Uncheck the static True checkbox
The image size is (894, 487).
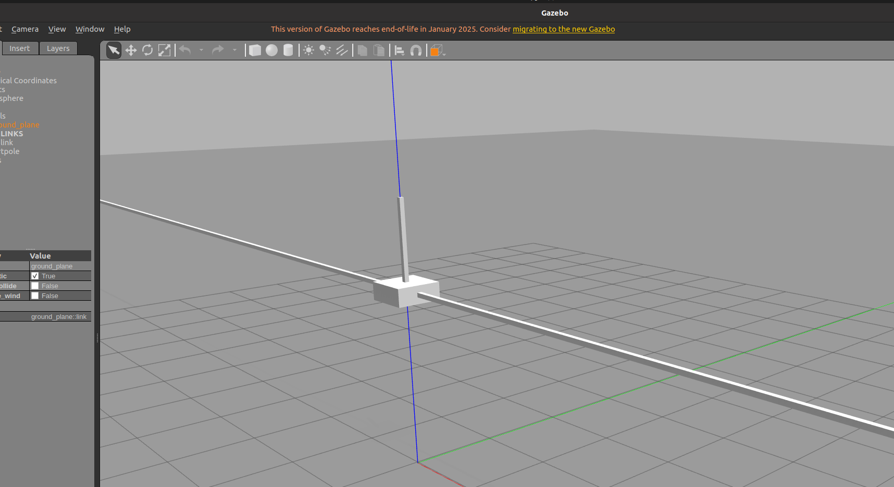click(x=35, y=276)
